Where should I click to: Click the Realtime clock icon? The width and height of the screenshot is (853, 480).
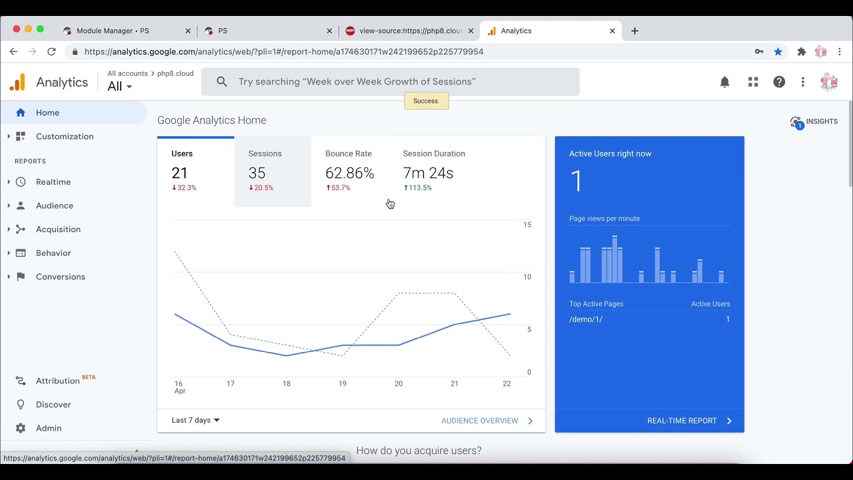click(21, 182)
